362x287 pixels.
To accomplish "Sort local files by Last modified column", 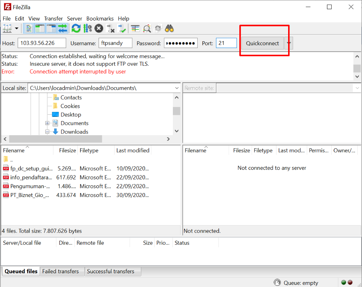I will (133, 150).
